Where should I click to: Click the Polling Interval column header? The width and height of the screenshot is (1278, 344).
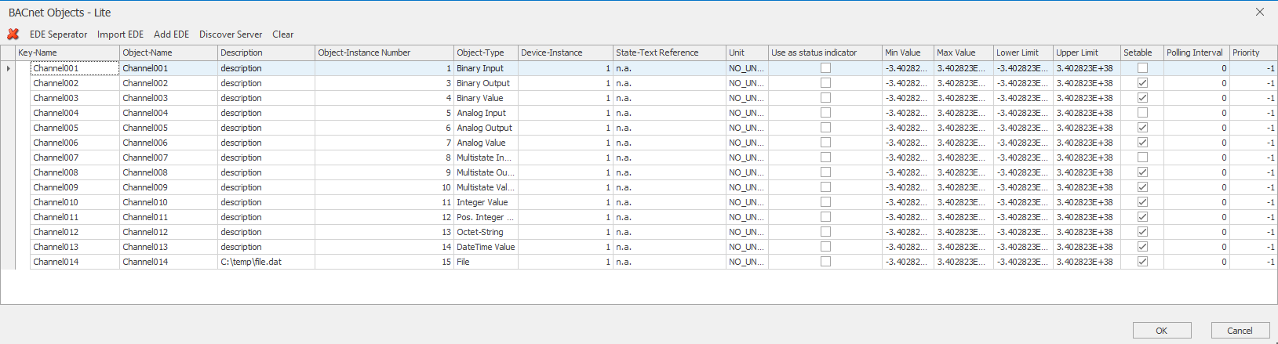click(1196, 53)
